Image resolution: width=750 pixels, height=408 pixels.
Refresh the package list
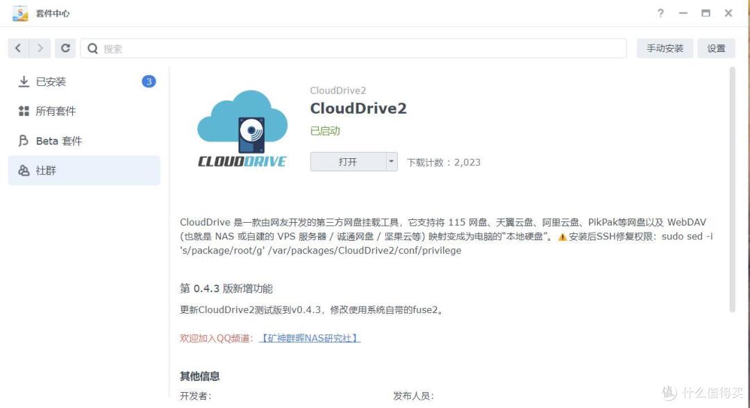pyautogui.click(x=65, y=48)
